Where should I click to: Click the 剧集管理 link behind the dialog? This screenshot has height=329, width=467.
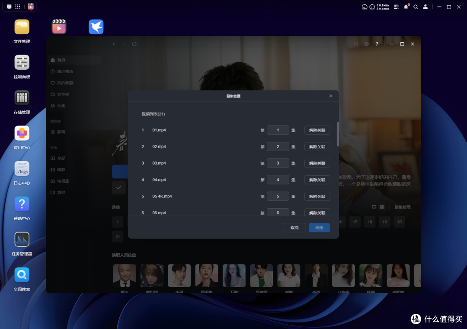click(x=403, y=207)
